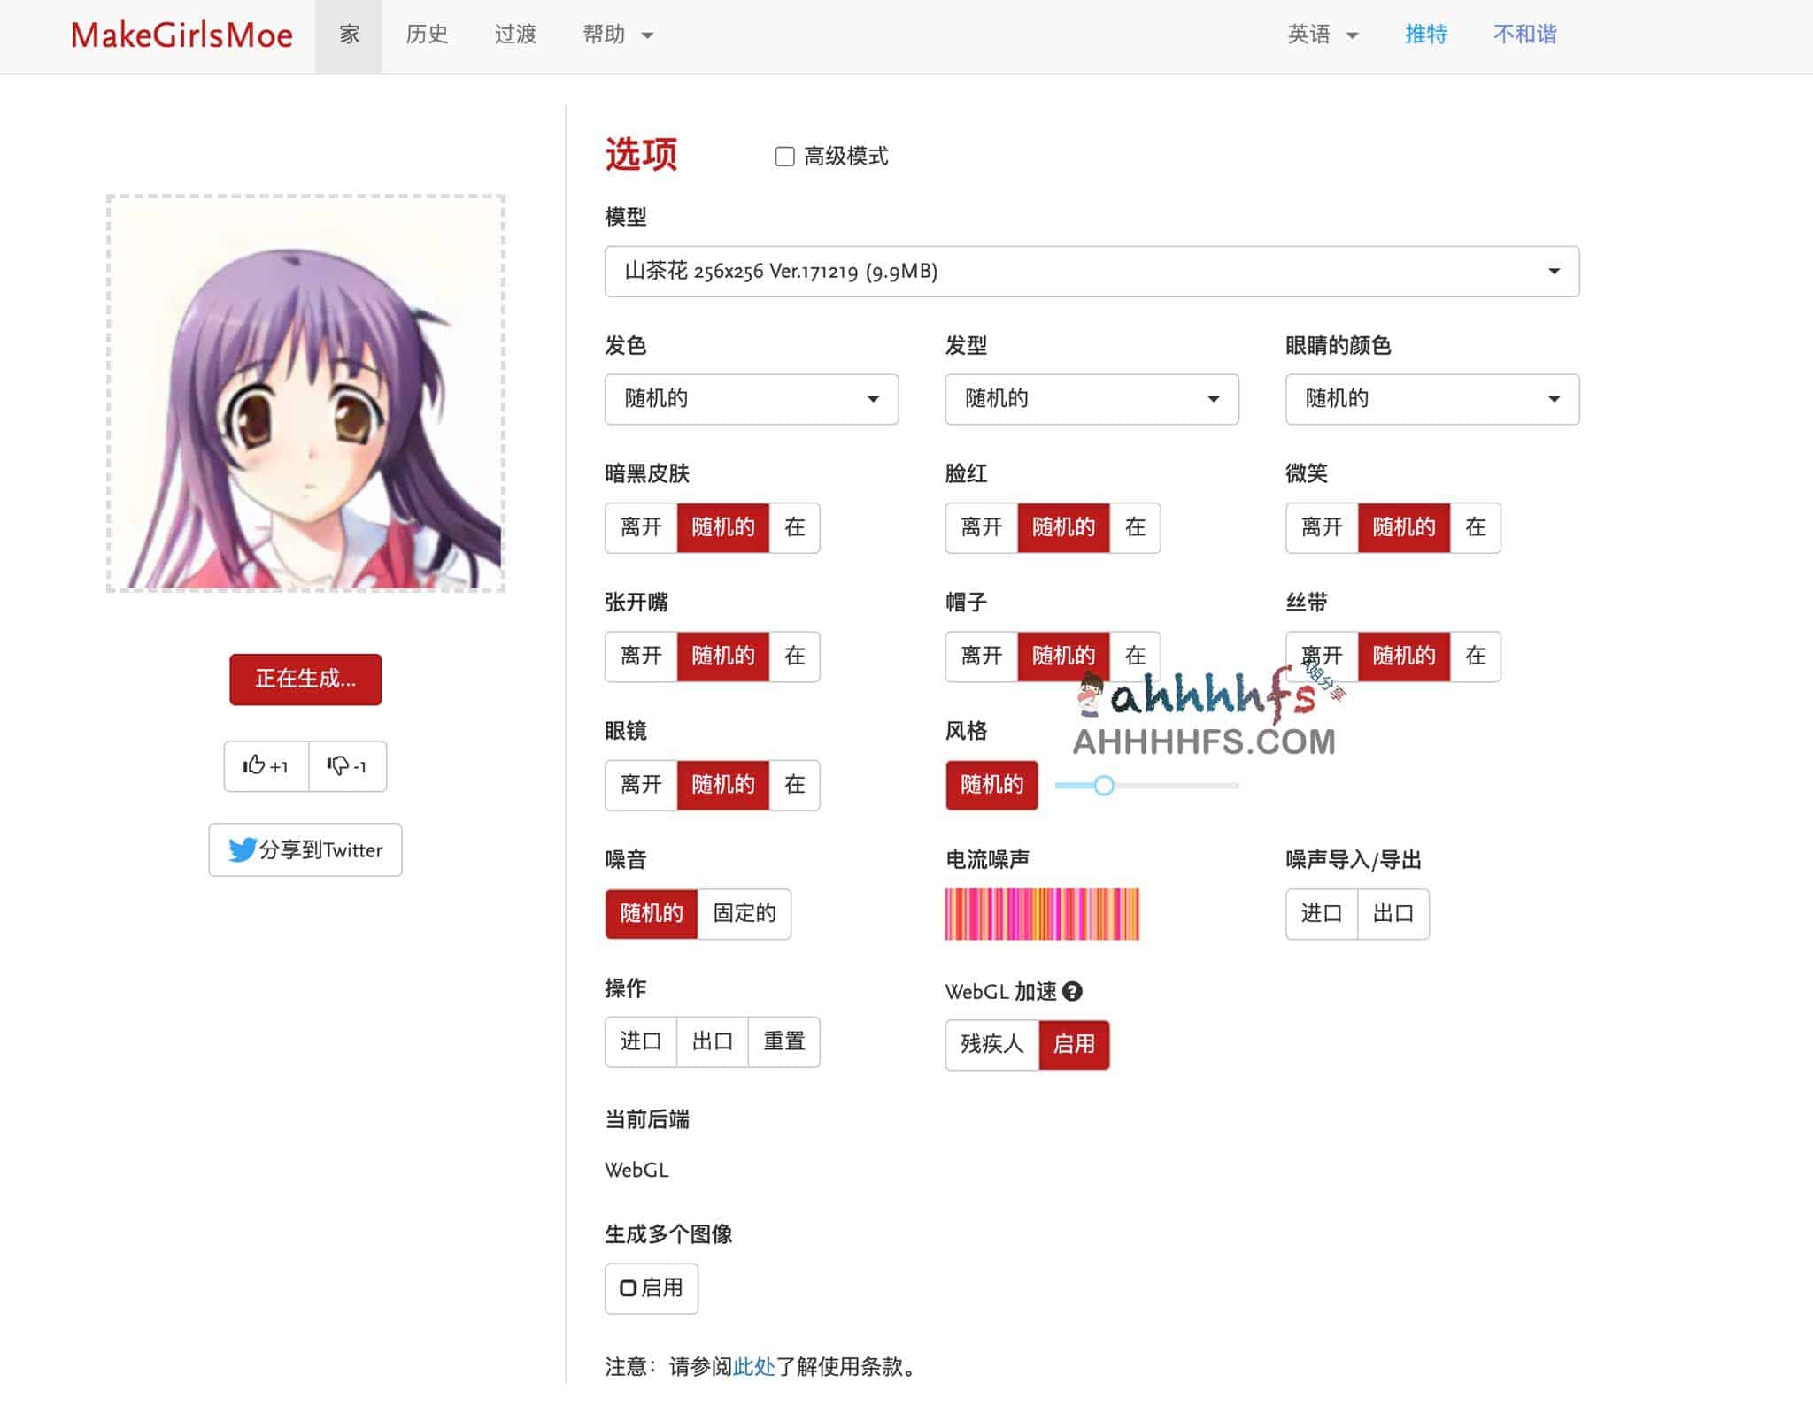Set 眼镜 option to 离开

point(640,785)
